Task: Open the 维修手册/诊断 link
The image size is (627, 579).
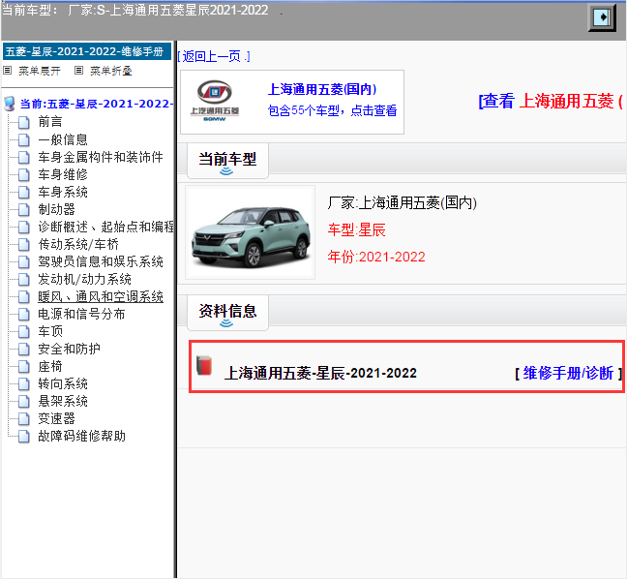Action: point(568,374)
